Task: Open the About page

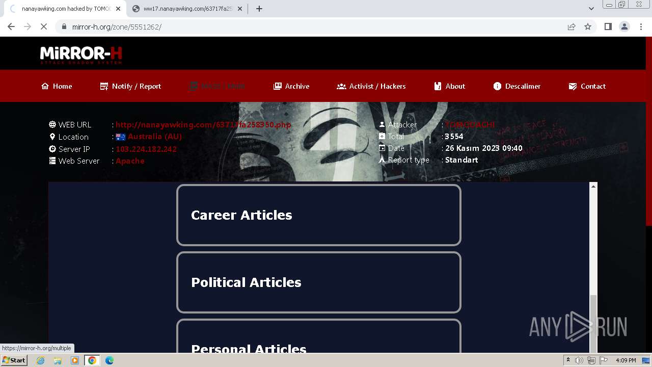Action: tap(450, 86)
